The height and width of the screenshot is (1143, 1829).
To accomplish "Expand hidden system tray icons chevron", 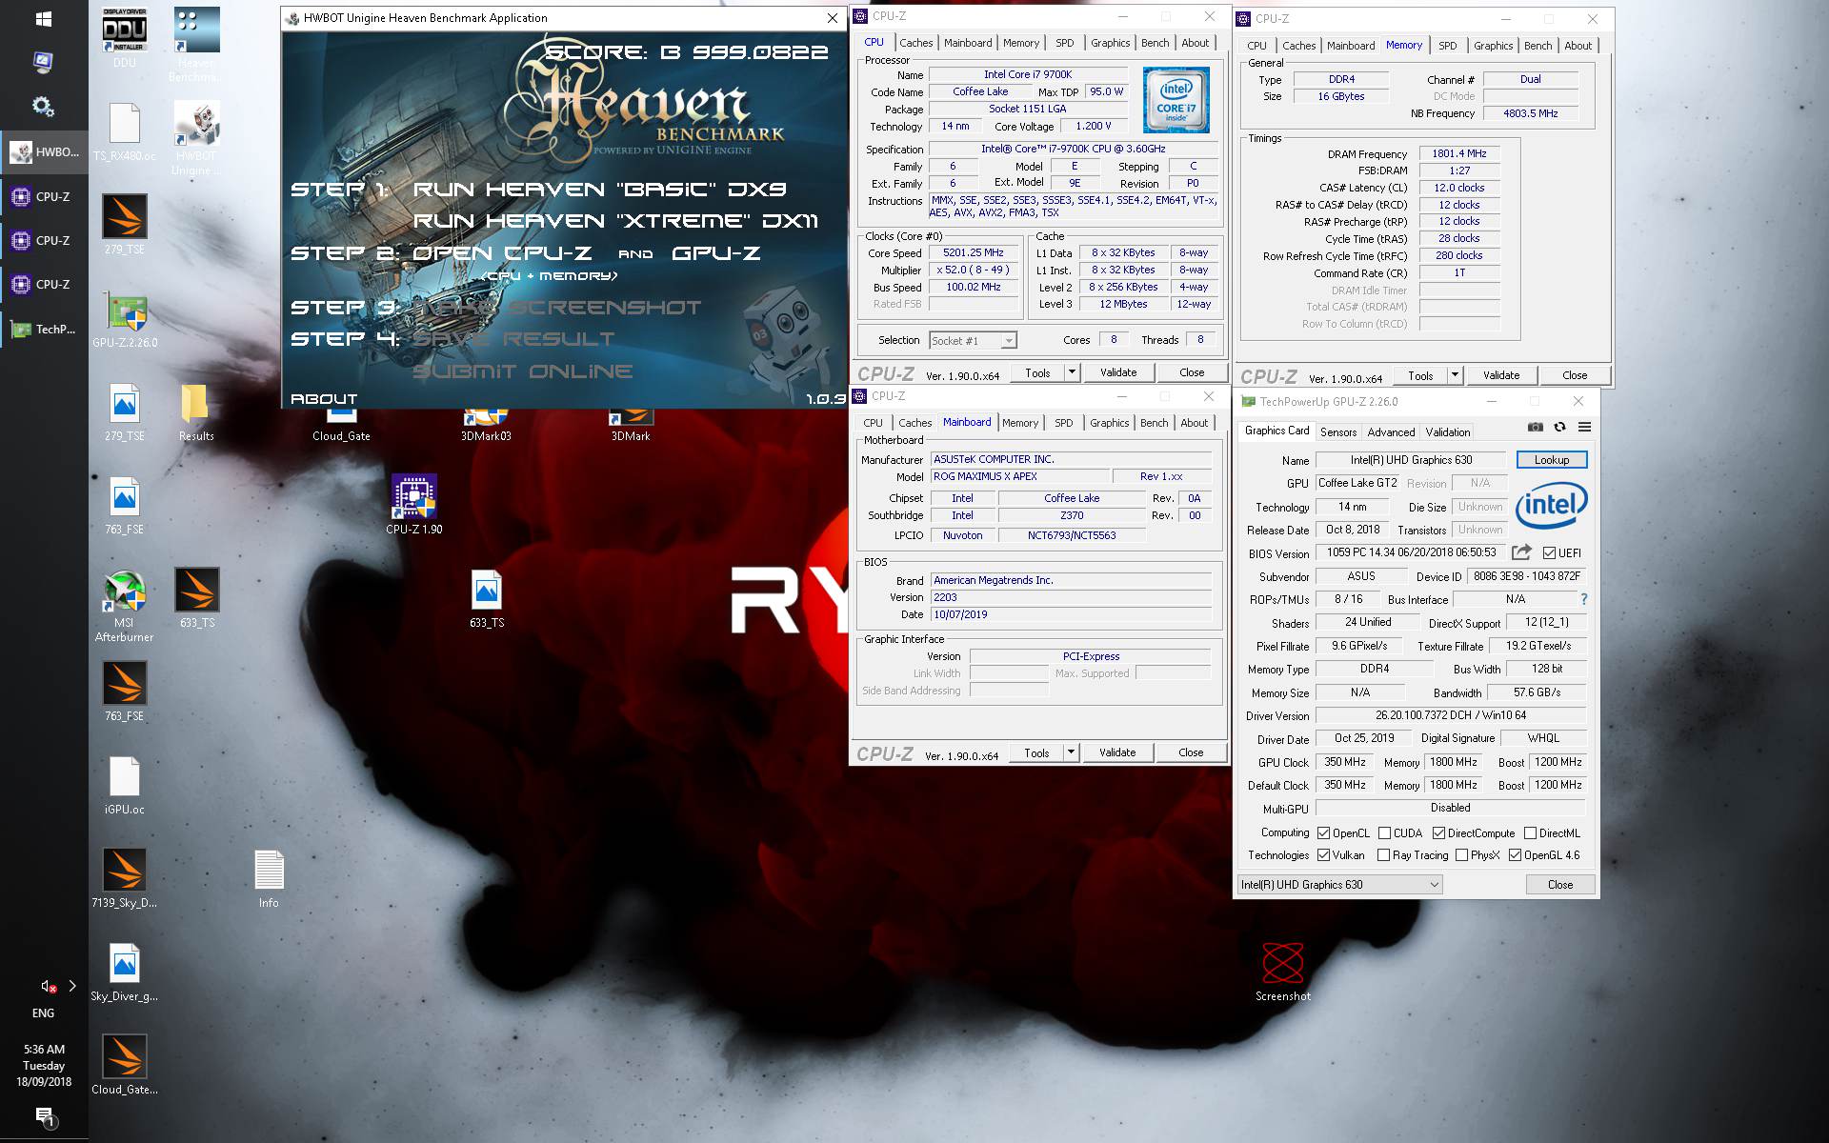I will click(72, 986).
